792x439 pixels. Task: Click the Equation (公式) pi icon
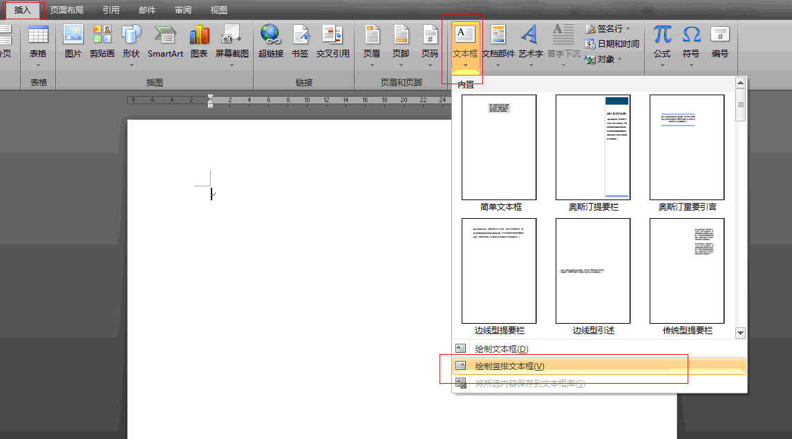pyautogui.click(x=662, y=35)
